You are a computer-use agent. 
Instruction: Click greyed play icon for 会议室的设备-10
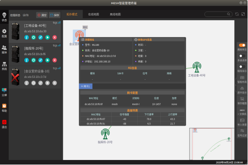(x=47, y=83)
